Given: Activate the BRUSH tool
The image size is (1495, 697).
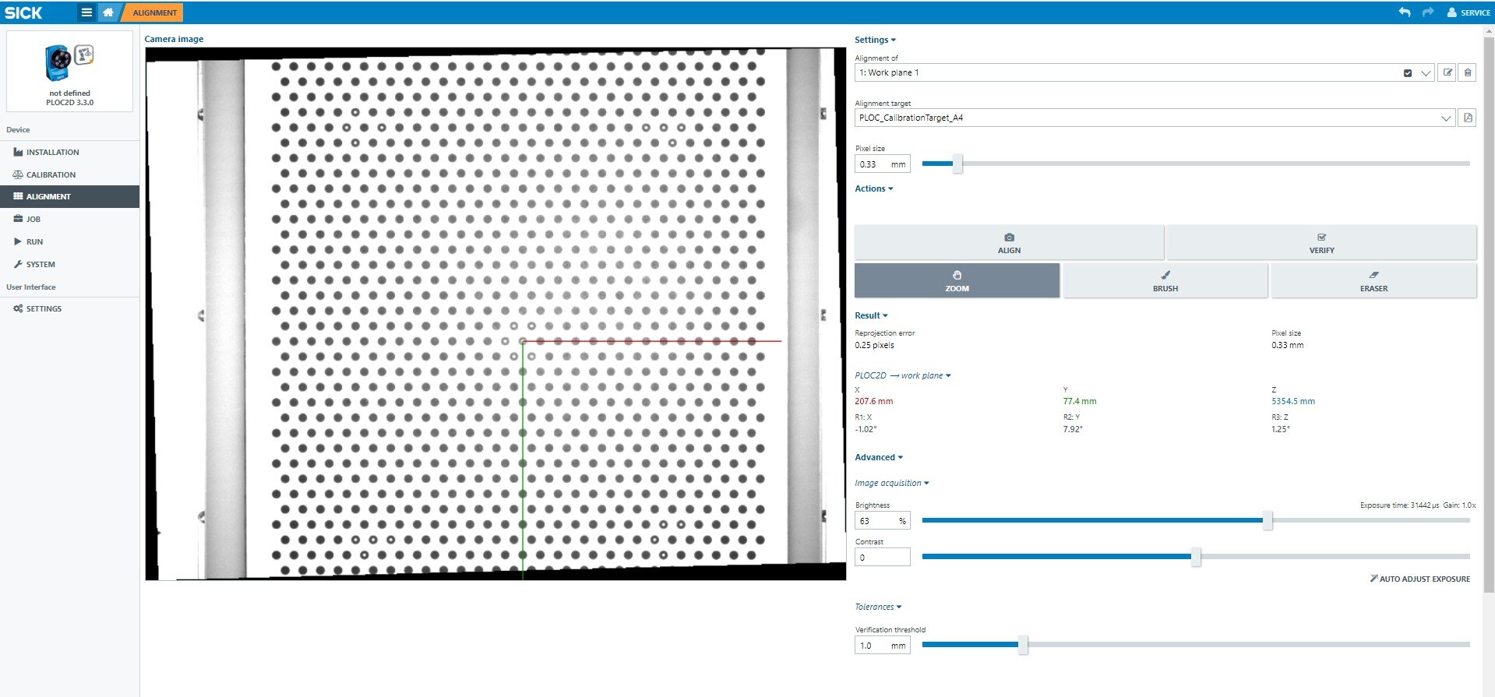Looking at the screenshot, I should (x=1165, y=280).
